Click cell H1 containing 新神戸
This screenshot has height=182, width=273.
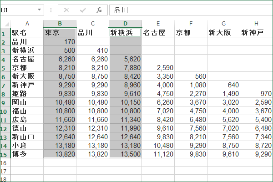[256, 33]
